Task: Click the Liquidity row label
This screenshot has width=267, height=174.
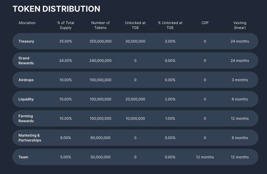Action: [x=26, y=99]
